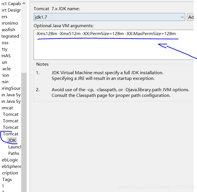Select the Glassfish server entry
The width and height of the screenshot is (197, 192).
(8, 29)
